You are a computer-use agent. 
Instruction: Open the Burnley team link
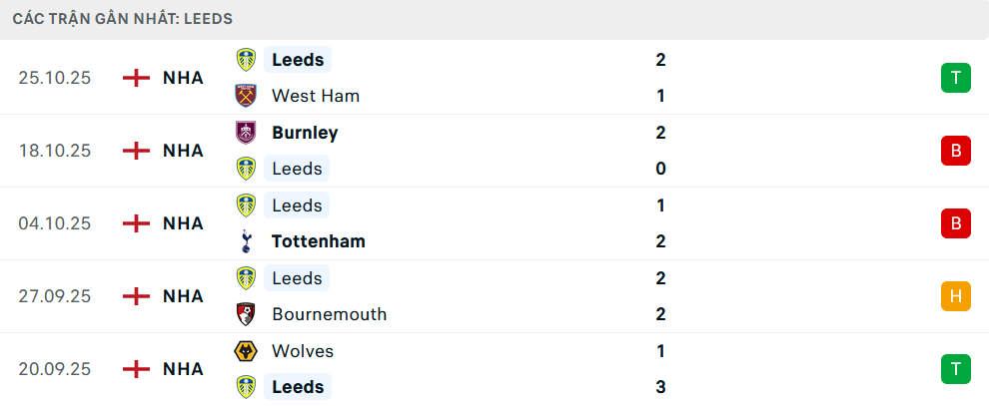(x=305, y=133)
